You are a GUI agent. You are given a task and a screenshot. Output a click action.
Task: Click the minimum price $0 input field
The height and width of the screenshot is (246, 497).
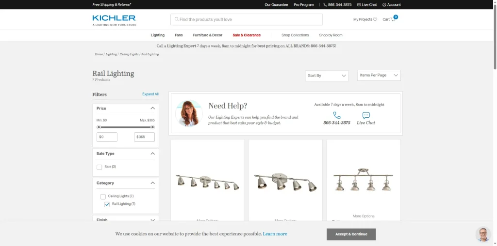107,137
